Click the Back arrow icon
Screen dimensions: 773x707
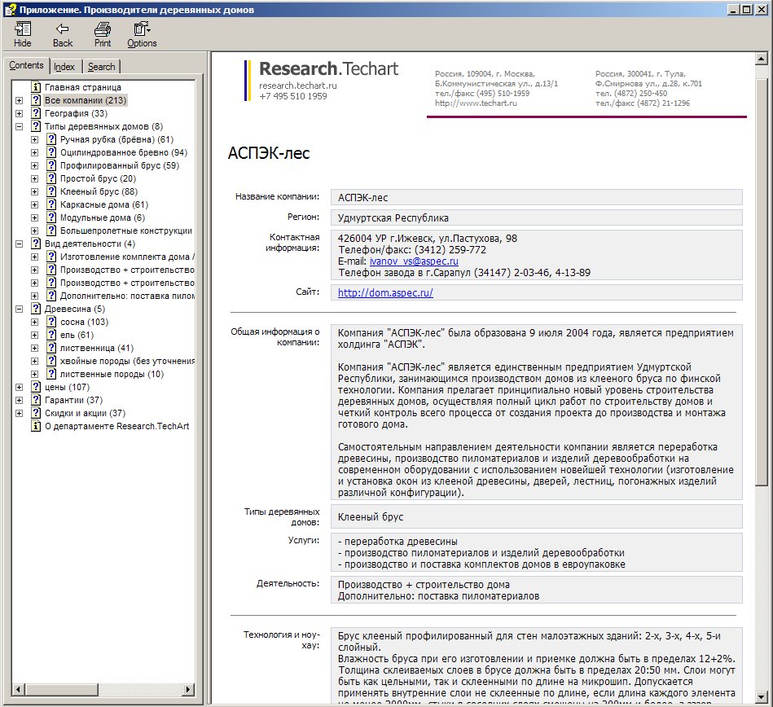click(x=63, y=29)
